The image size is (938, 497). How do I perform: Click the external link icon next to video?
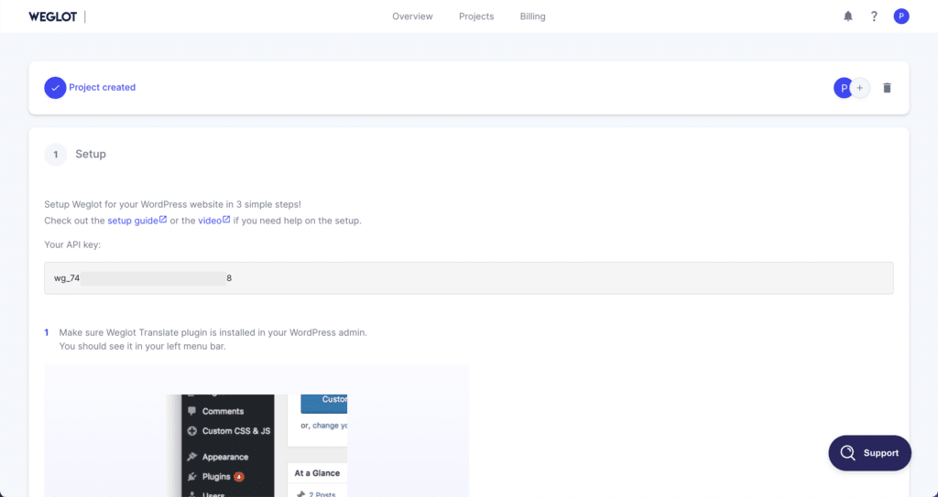tap(226, 220)
